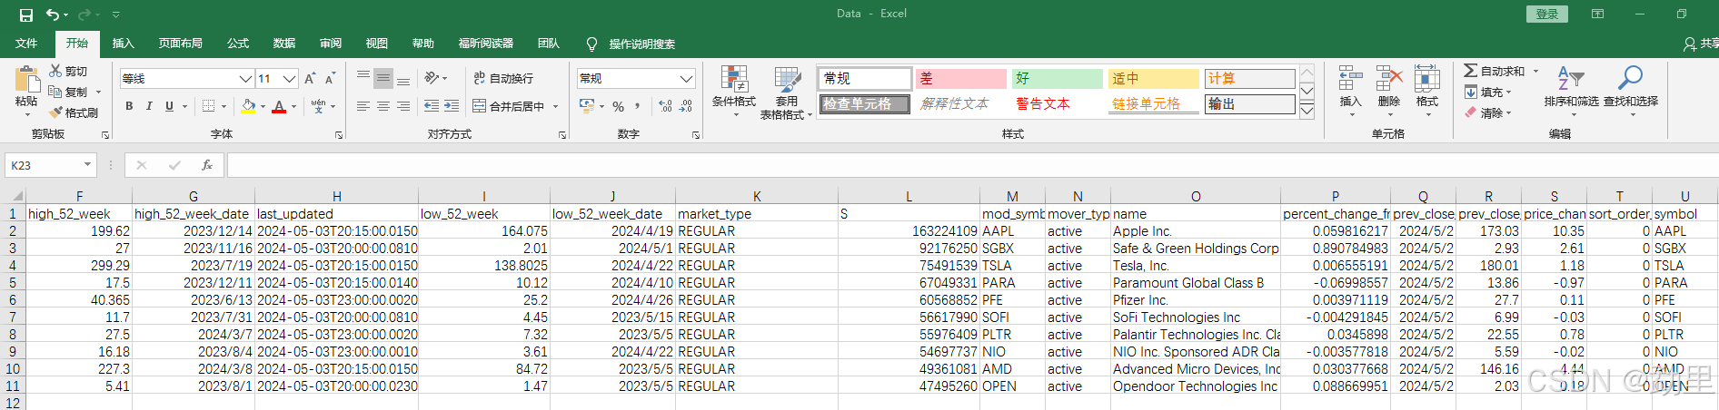This screenshot has height=410, width=1719.
Task: Open the fill color dropdown arrow
Action: (x=263, y=106)
